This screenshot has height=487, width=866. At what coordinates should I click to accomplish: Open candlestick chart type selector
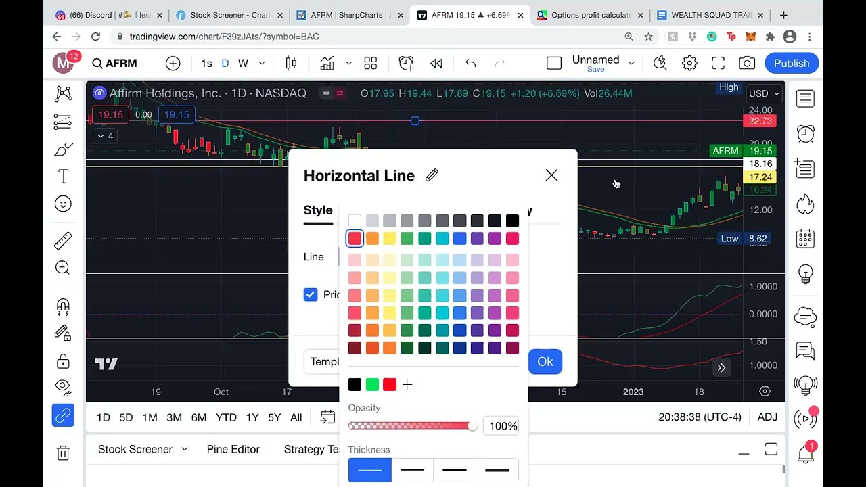point(291,63)
